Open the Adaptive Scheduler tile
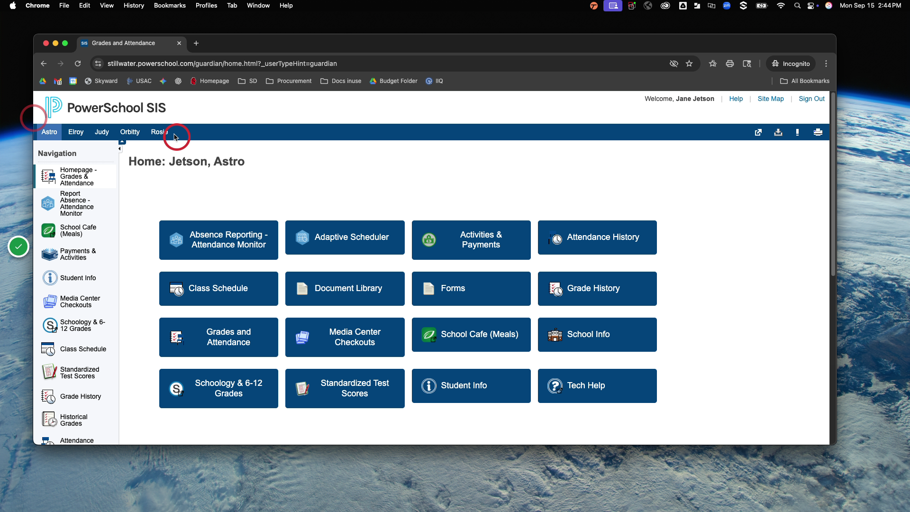This screenshot has width=910, height=512. [x=345, y=238]
